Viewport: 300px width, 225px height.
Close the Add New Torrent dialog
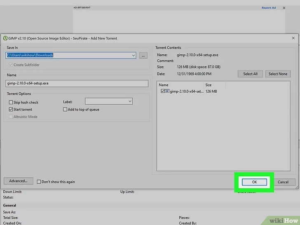tap(293, 38)
